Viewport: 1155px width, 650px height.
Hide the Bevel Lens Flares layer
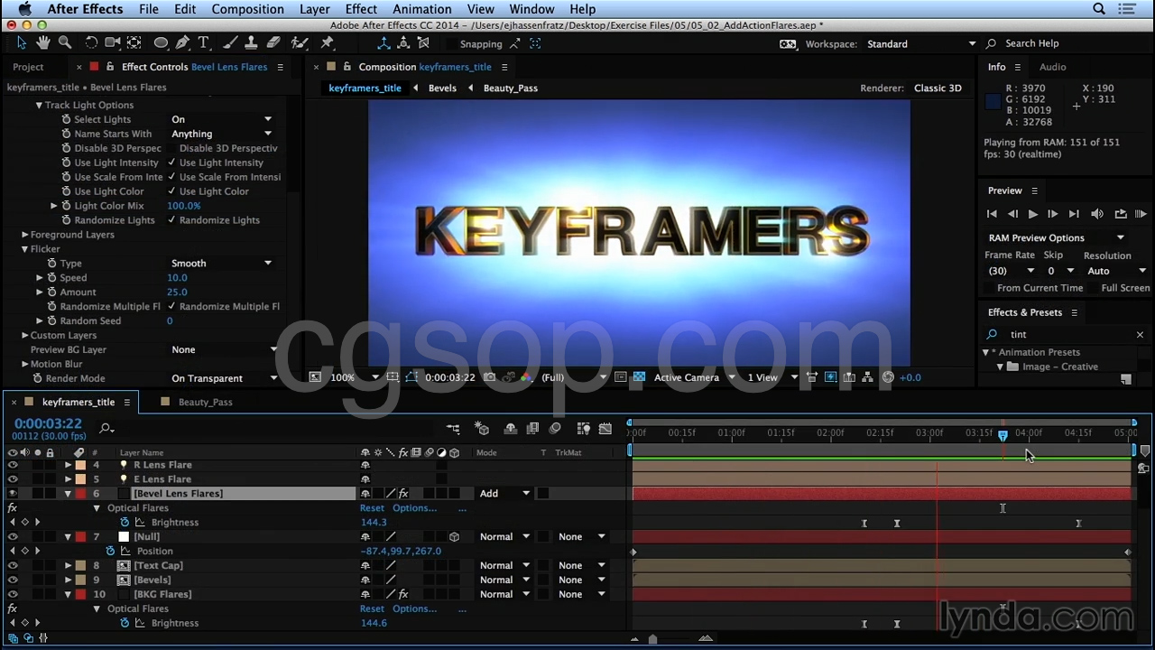tap(13, 494)
